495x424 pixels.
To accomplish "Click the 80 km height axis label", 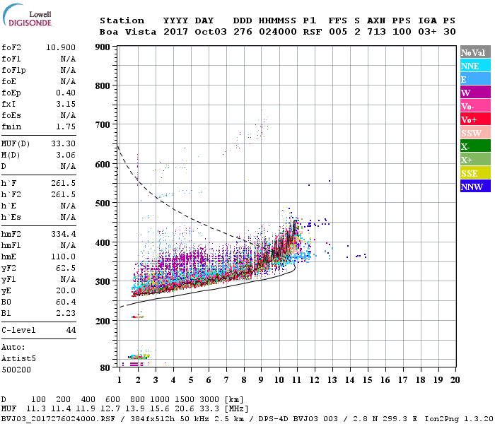I will pyautogui.click(x=105, y=368).
